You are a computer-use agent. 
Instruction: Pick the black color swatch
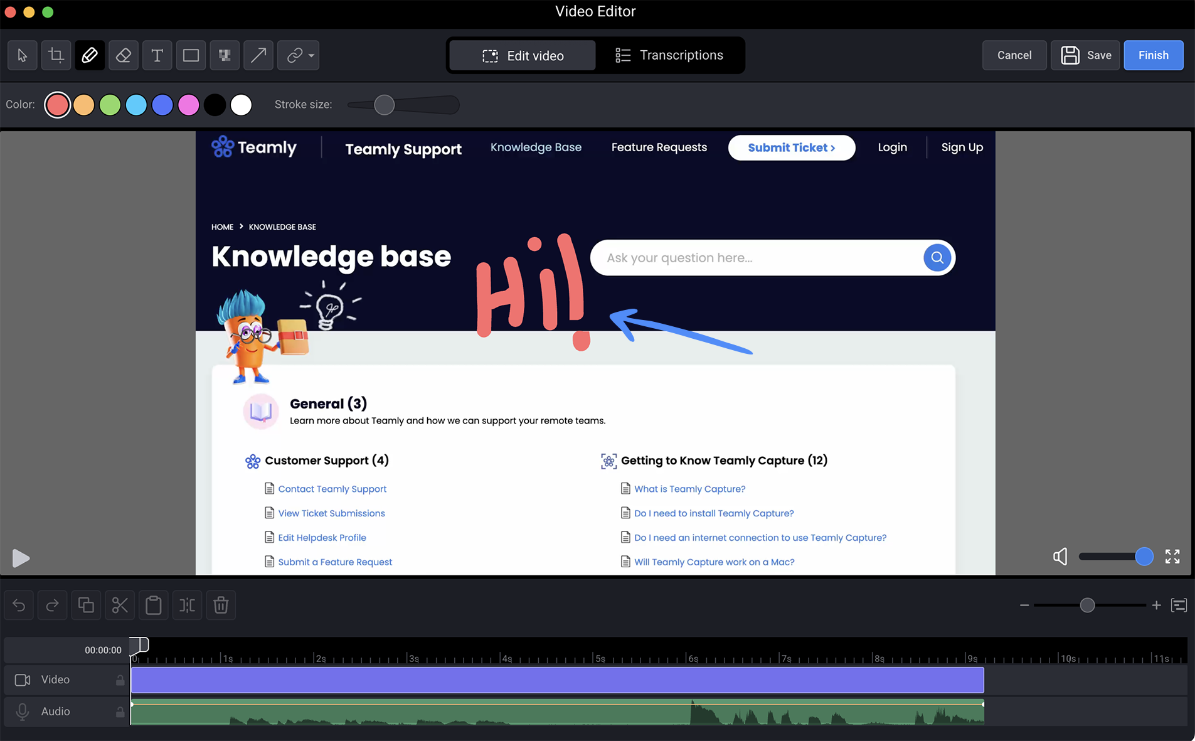click(x=215, y=105)
